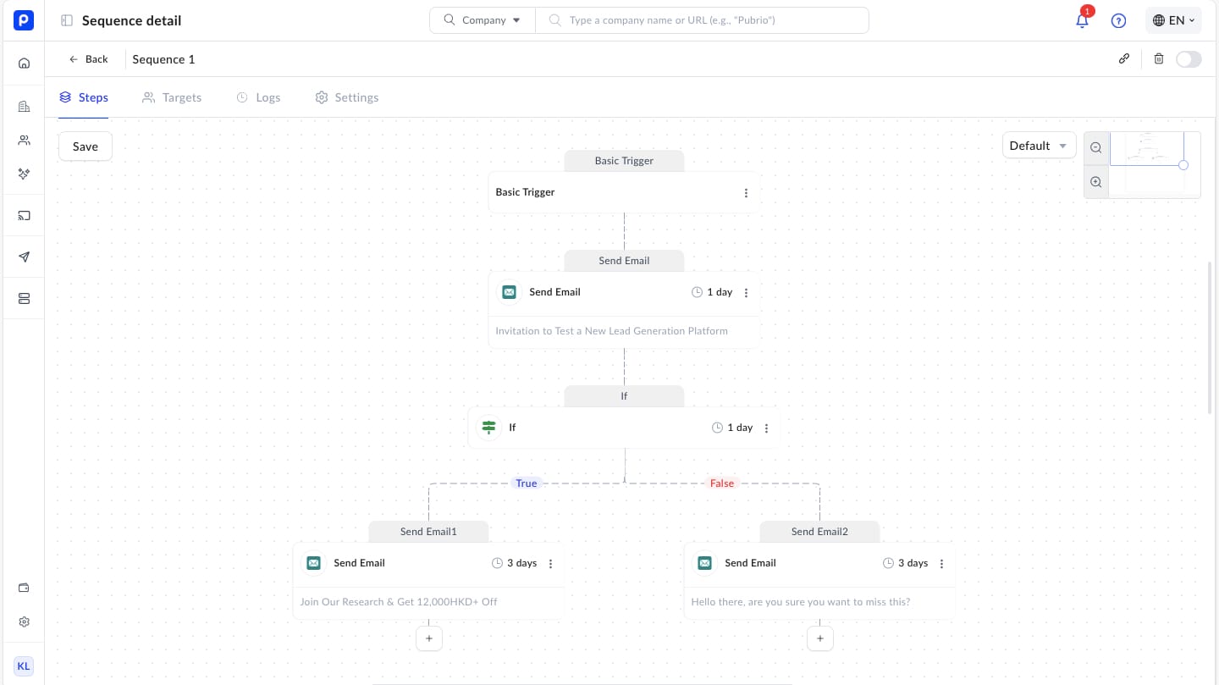Open three-dot menu on Basic Trigger node
Image resolution: width=1219 pixels, height=685 pixels.
pos(746,193)
